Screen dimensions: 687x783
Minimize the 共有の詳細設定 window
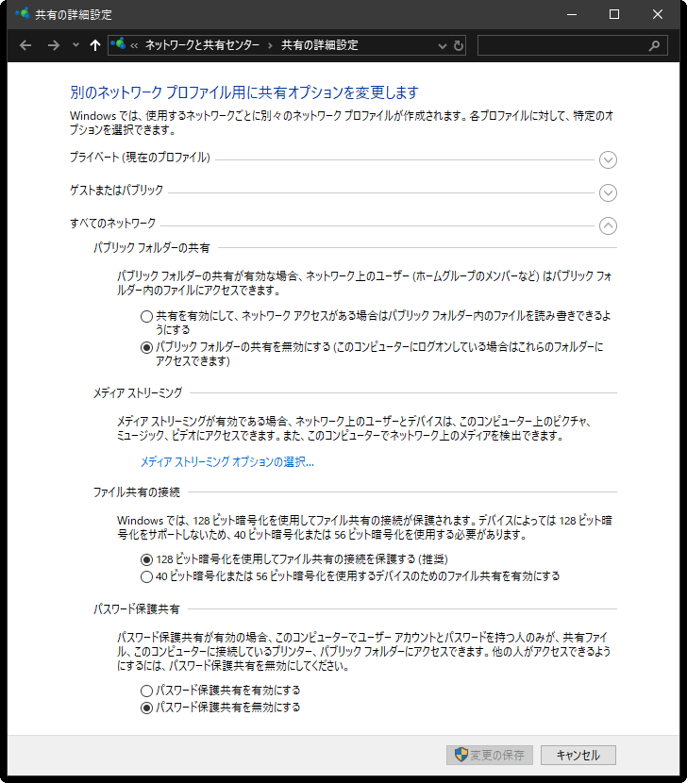click(572, 14)
